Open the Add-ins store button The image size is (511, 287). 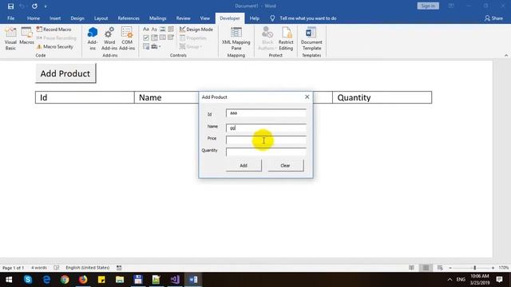pos(93,39)
